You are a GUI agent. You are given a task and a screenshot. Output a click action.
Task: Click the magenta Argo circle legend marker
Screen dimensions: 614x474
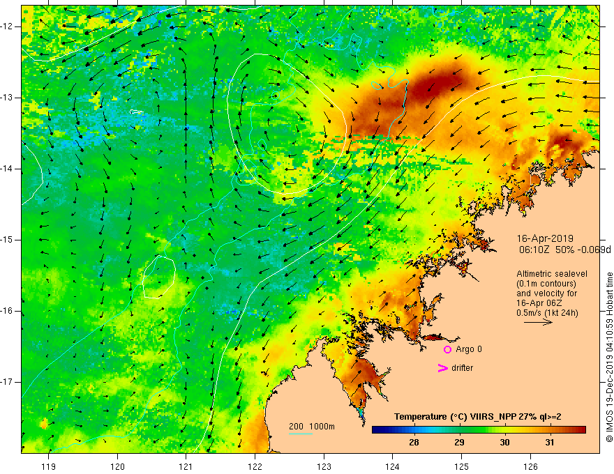447,350
